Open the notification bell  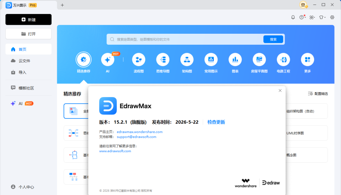tap(293, 17)
